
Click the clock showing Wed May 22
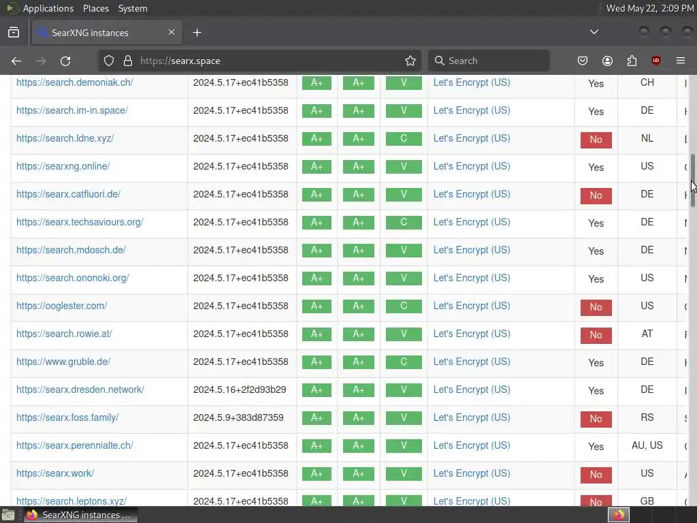point(650,8)
